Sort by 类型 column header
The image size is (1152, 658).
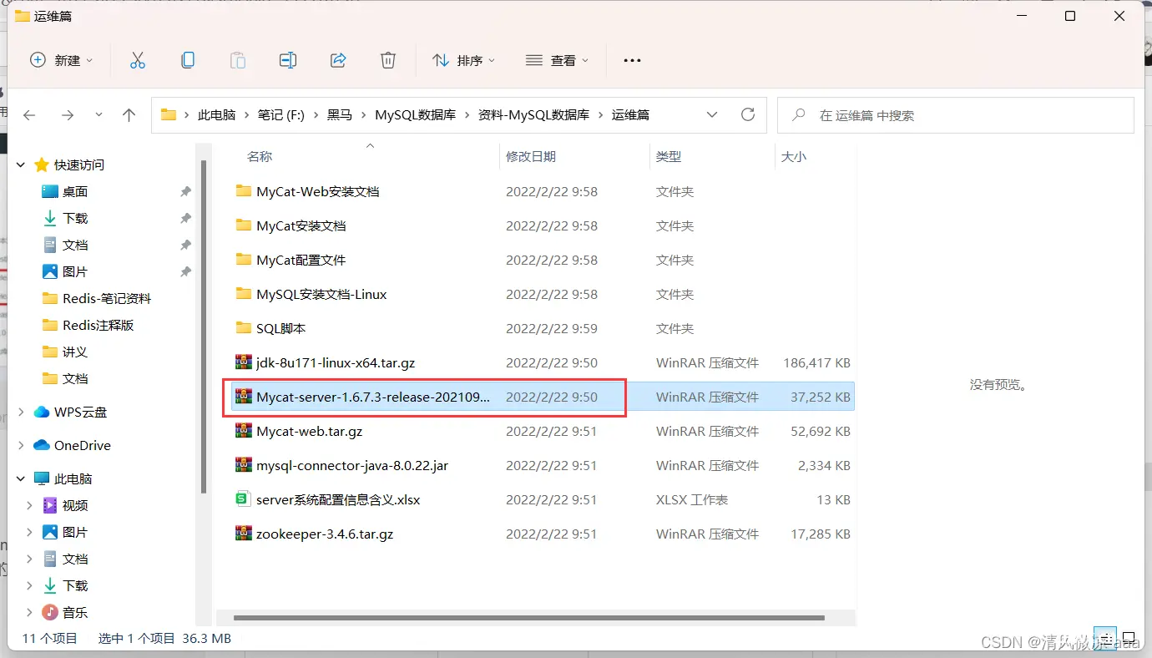669,156
